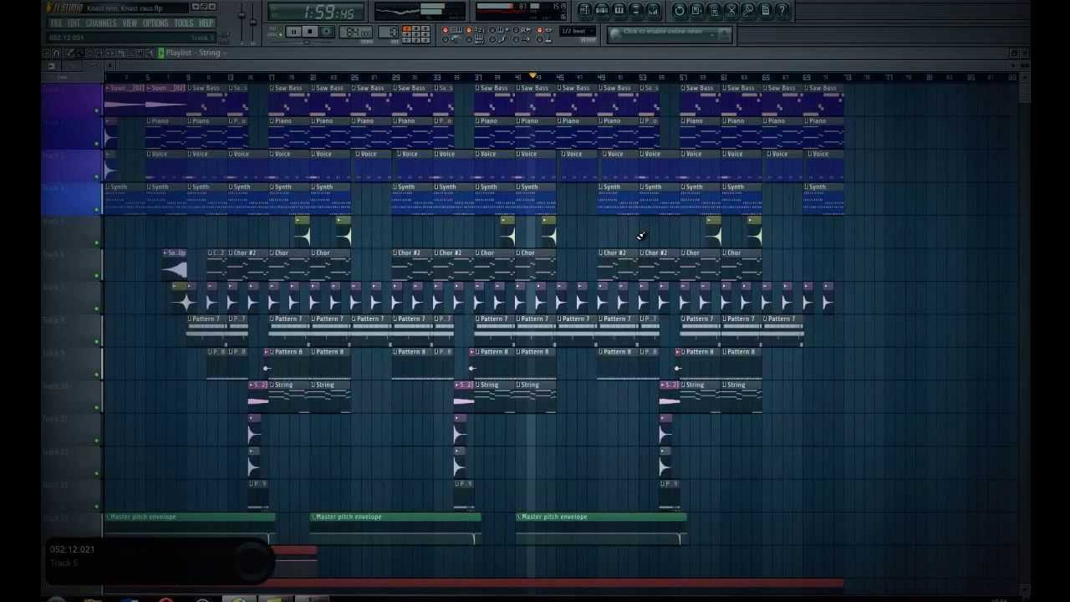1070x602 pixels.
Task: Open the CHANNELS menu
Action: click(101, 23)
